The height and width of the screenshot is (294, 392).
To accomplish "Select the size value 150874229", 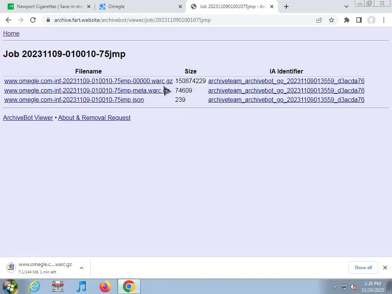I will [191, 81].
